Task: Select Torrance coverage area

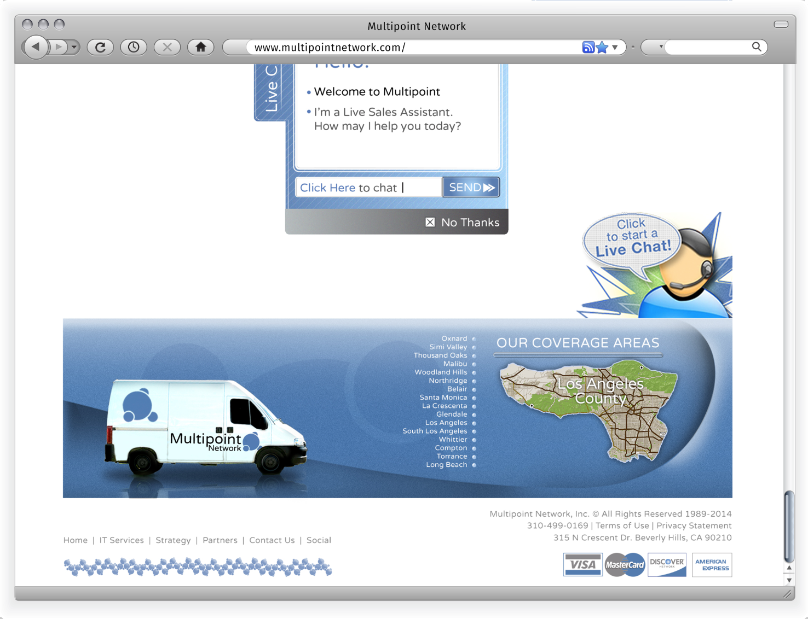Action: pyautogui.click(x=452, y=456)
